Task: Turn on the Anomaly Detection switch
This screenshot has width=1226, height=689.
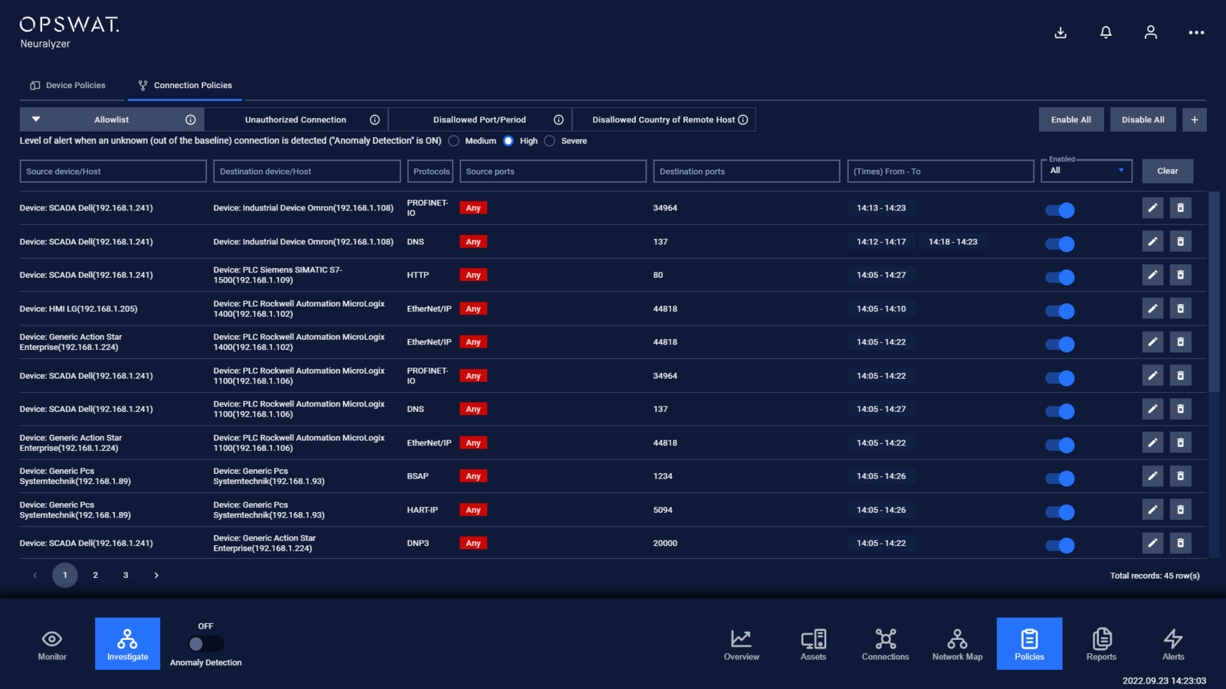Action: pyautogui.click(x=205, y=644)
